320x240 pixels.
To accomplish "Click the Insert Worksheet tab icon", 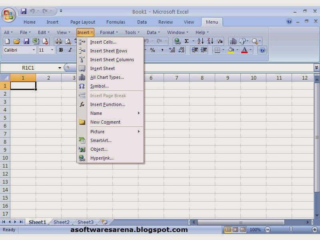I will tap(104, 222).
